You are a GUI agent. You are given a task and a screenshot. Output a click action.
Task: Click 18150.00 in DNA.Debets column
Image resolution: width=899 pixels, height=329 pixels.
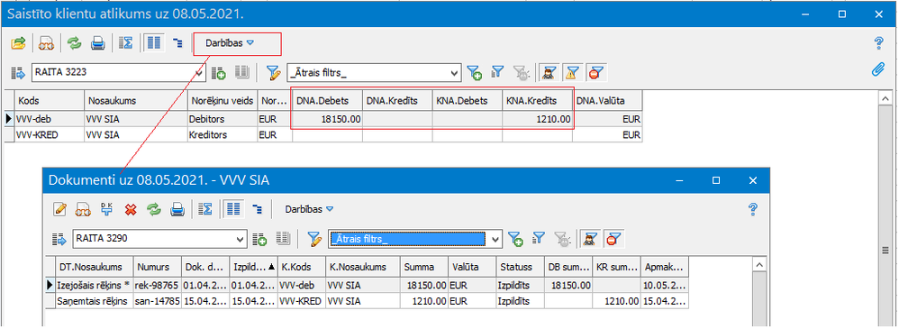pyautogui.click(x=328, y=119)
